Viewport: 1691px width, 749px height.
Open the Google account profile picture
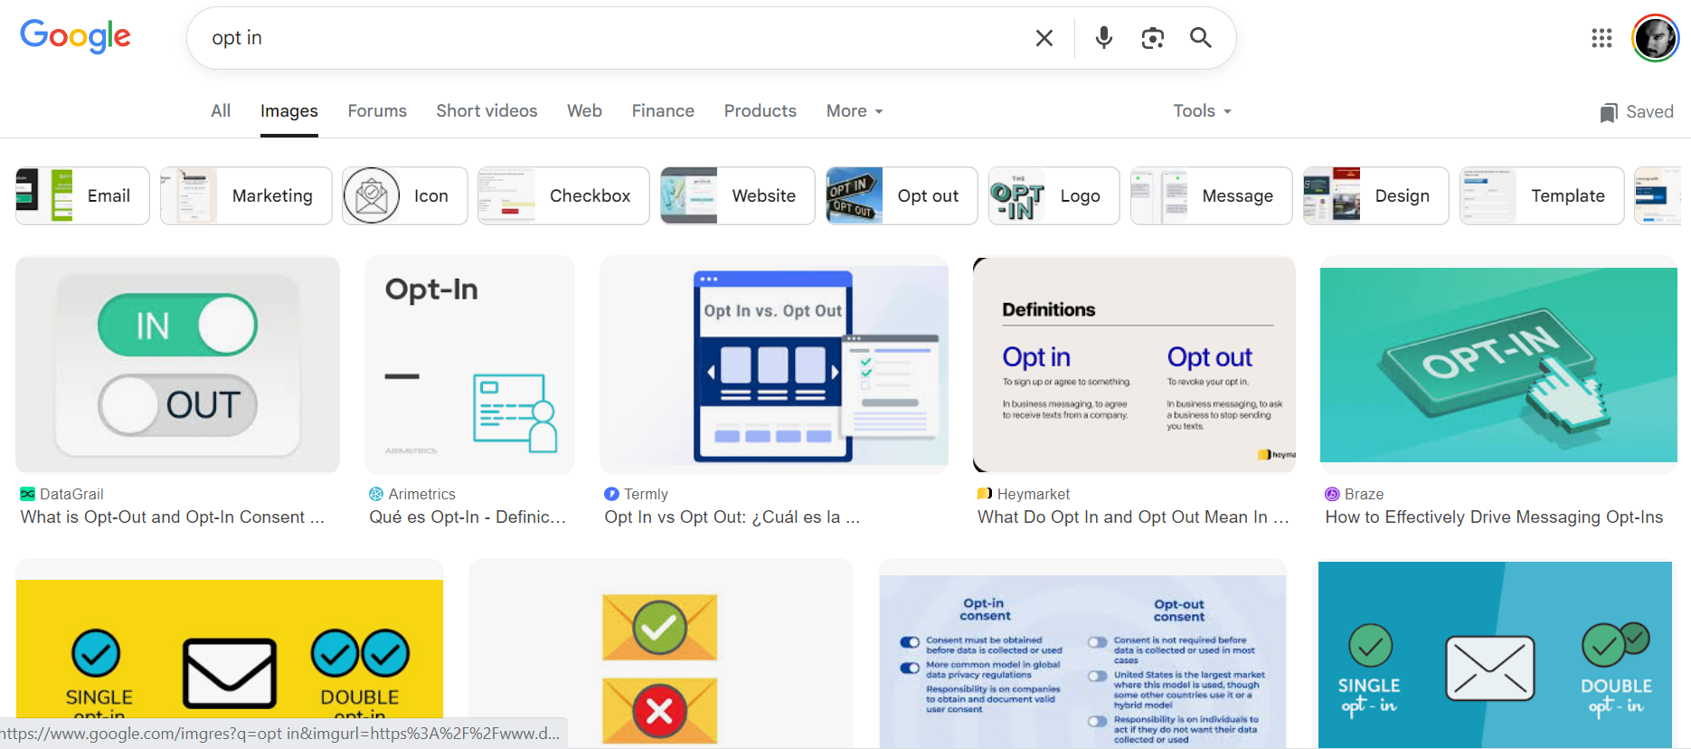click(x=1654, y=38)
